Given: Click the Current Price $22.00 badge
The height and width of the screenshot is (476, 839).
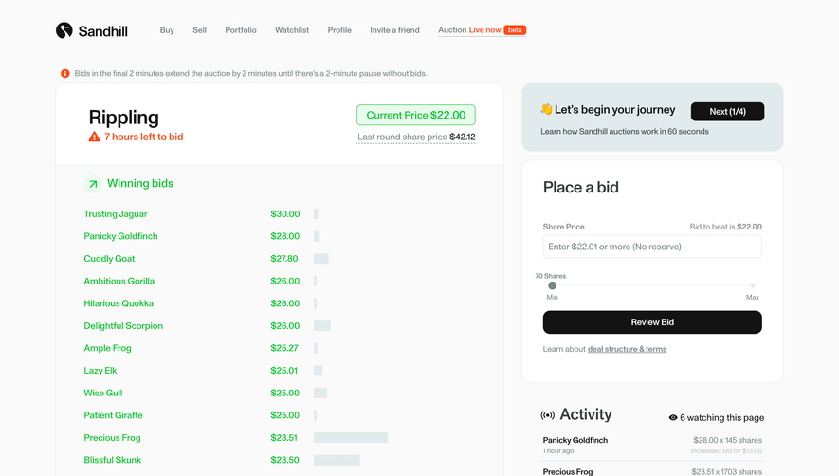Looking at the screenshot, I should (416, 115).
